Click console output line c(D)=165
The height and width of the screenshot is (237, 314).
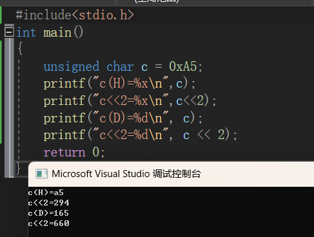coord(48,213)
